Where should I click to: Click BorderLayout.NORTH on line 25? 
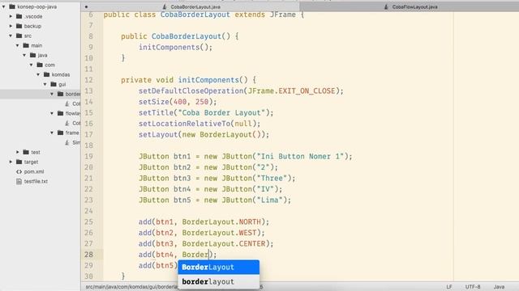click(x=221, y=221)
